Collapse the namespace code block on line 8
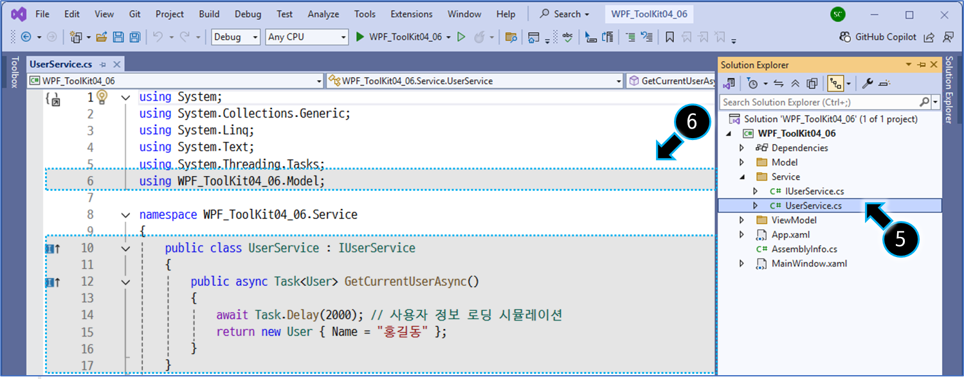The width and height of the screenshot is (964, 379). [126, 215]
